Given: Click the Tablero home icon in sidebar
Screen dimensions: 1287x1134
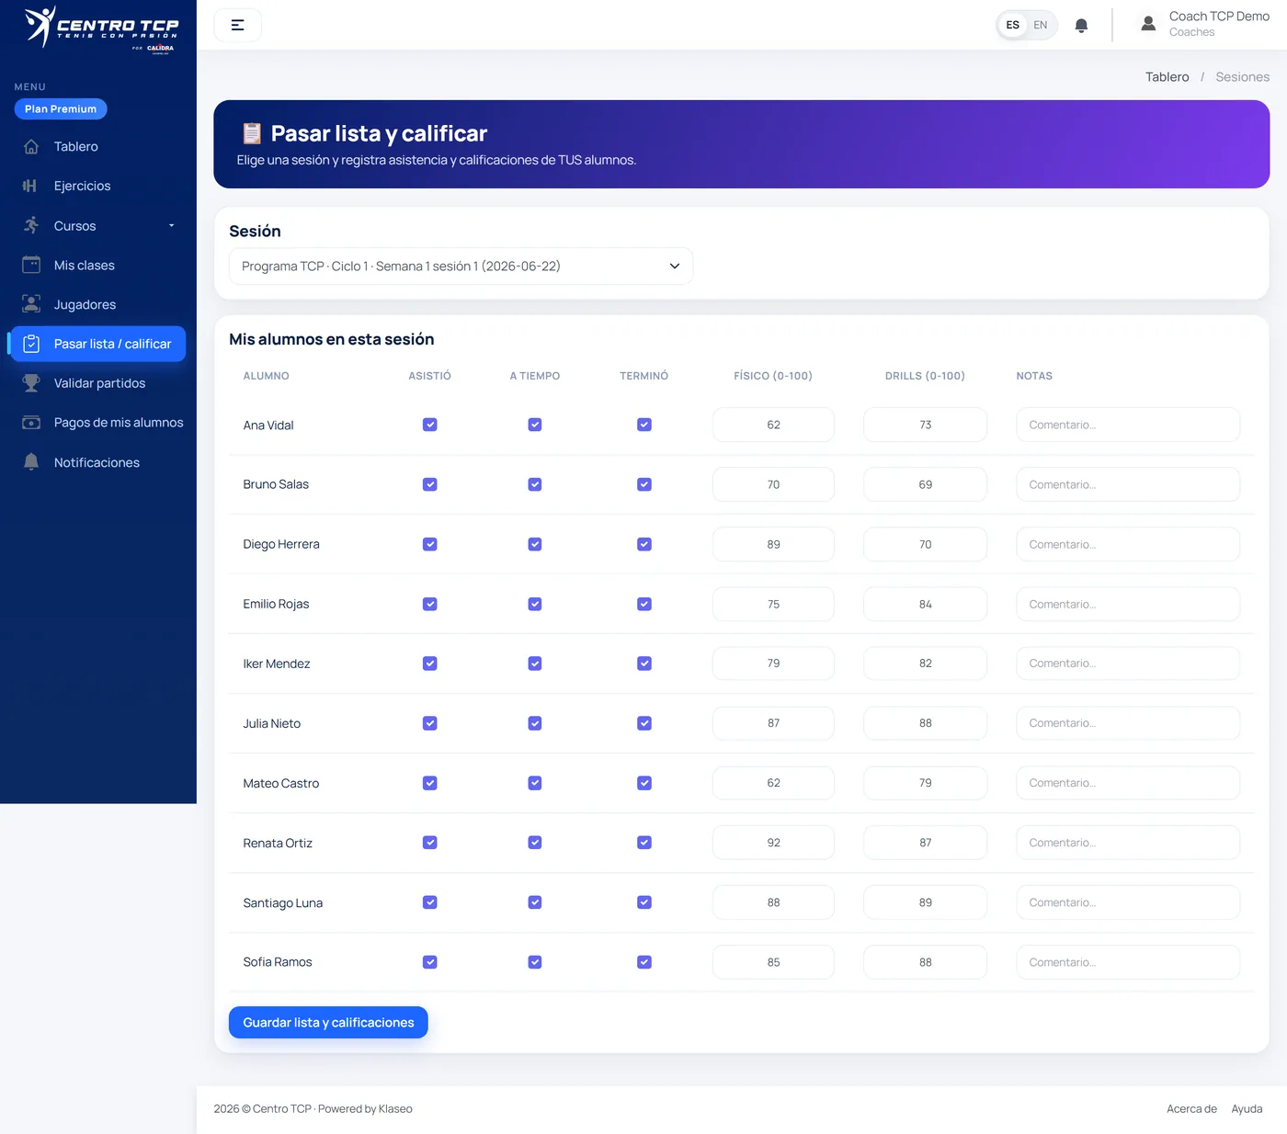Looking at the screenshot, I should click(x=31, y=147).
